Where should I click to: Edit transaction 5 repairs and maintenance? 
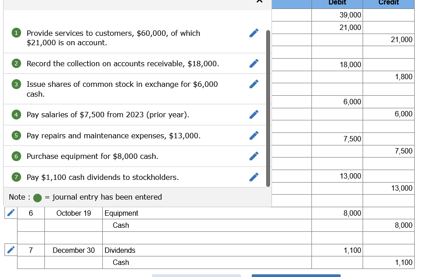click(x=254, y=136)
